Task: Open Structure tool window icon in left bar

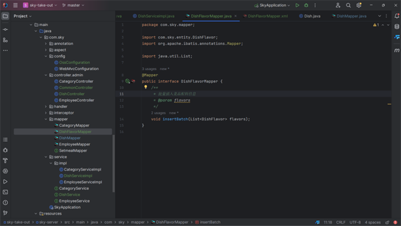Action: point(5,40)
